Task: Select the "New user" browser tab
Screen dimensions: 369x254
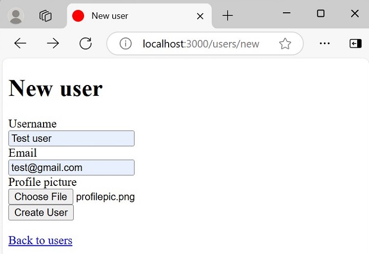Action: (x=133, y=16)
